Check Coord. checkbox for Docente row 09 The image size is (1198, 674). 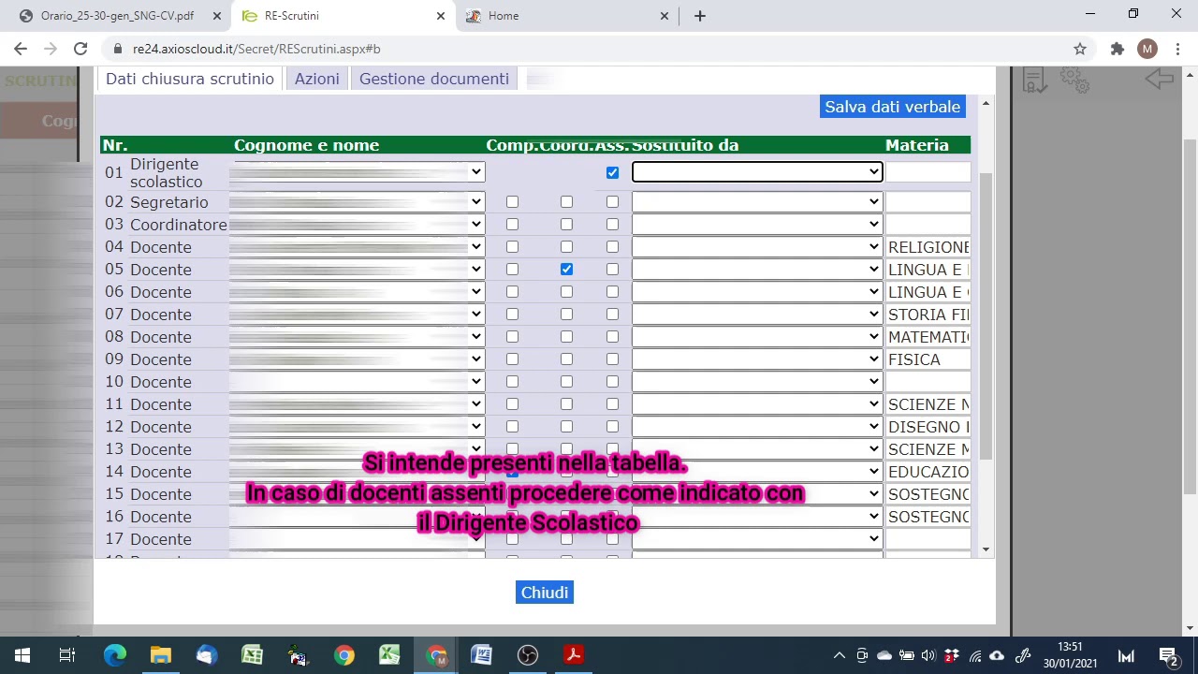566,359
